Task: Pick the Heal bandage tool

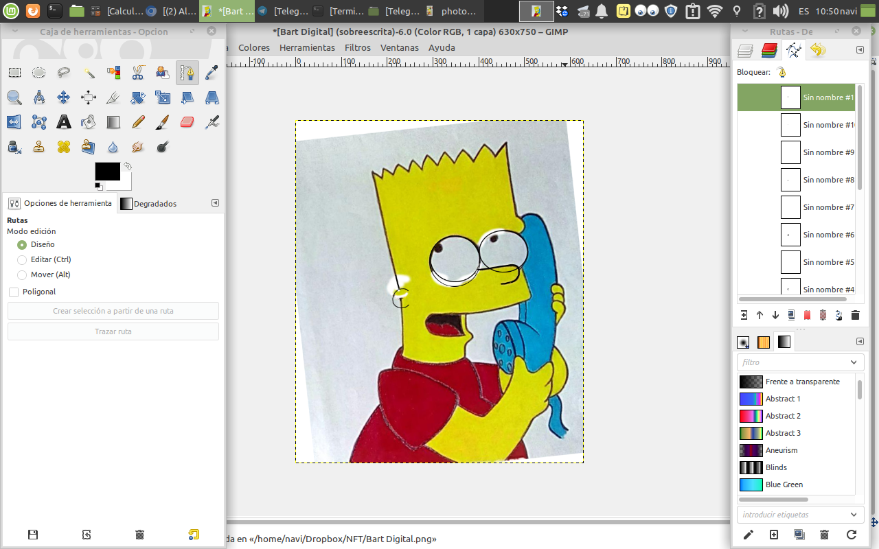Action: click(x=64, y=147)
